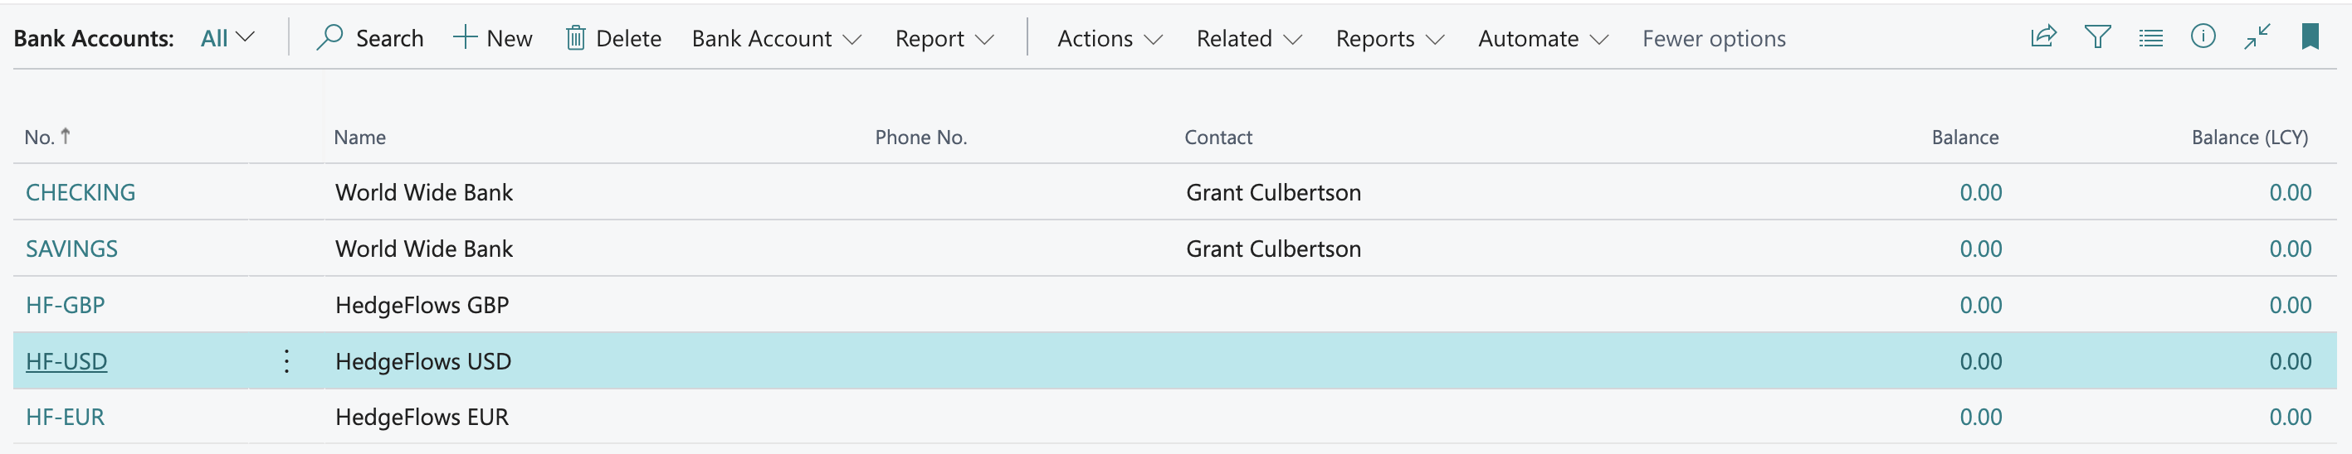Collapse the page with the shrink arrows icon
This screenshot has width=2352, height=454.
tap(2257, 36)
